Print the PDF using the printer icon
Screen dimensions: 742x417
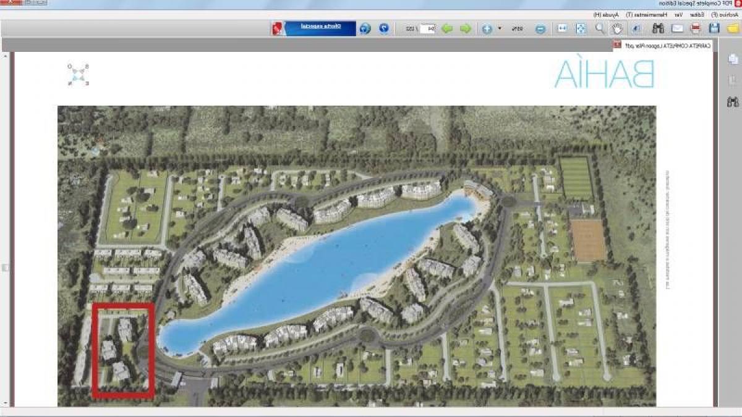coord(696,28)
